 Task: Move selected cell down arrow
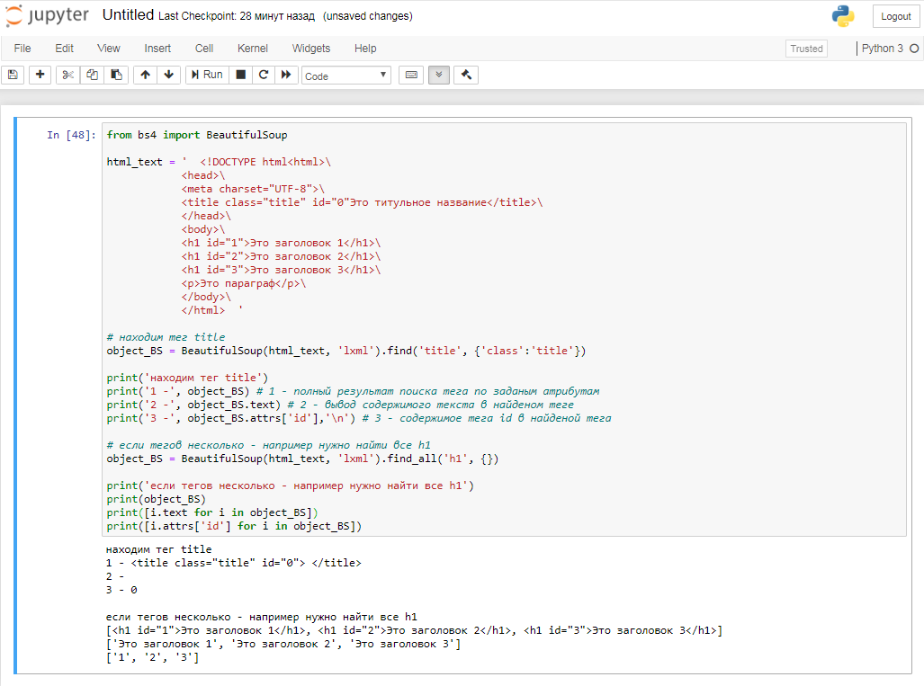(x=168, y=75)
